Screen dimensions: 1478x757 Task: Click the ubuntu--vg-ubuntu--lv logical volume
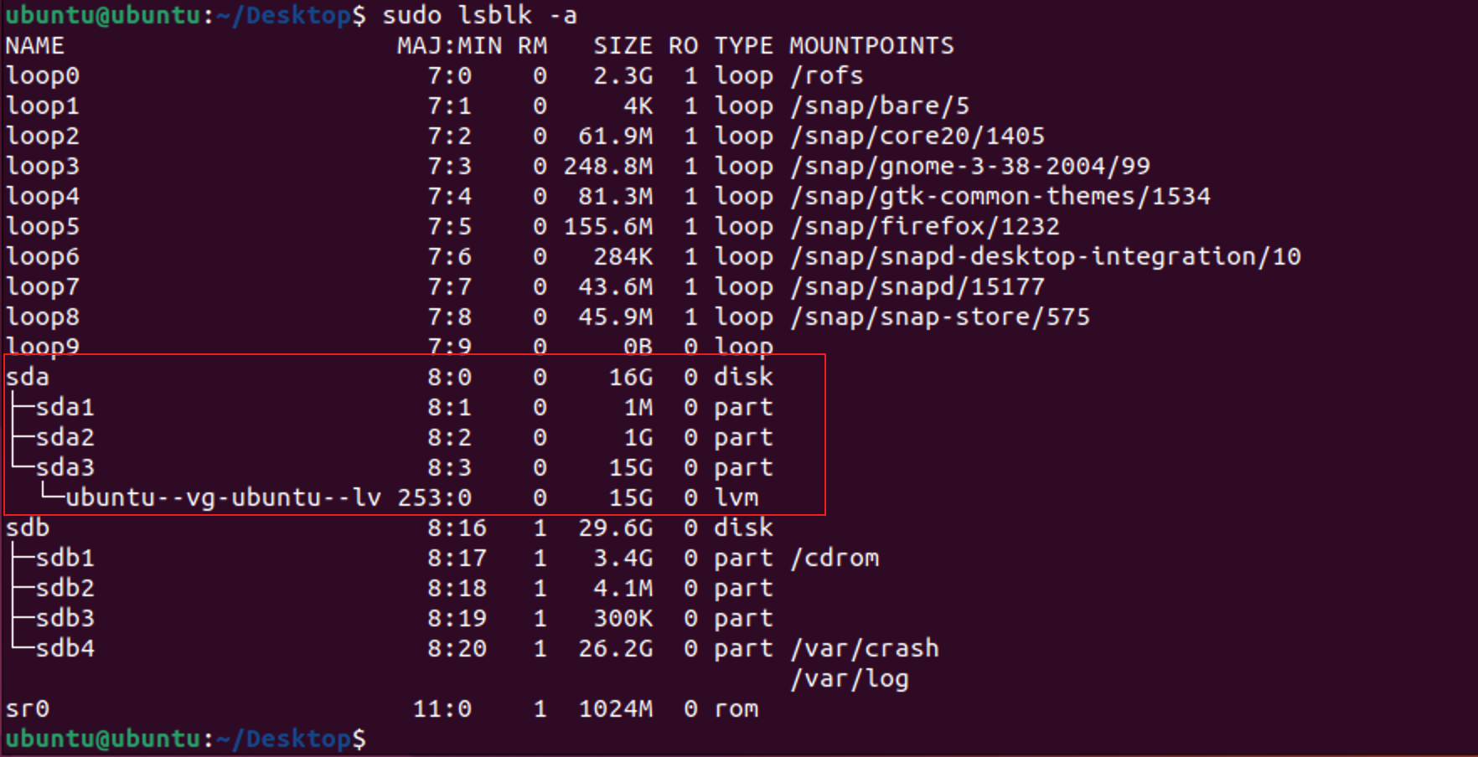tap(223, 497)
